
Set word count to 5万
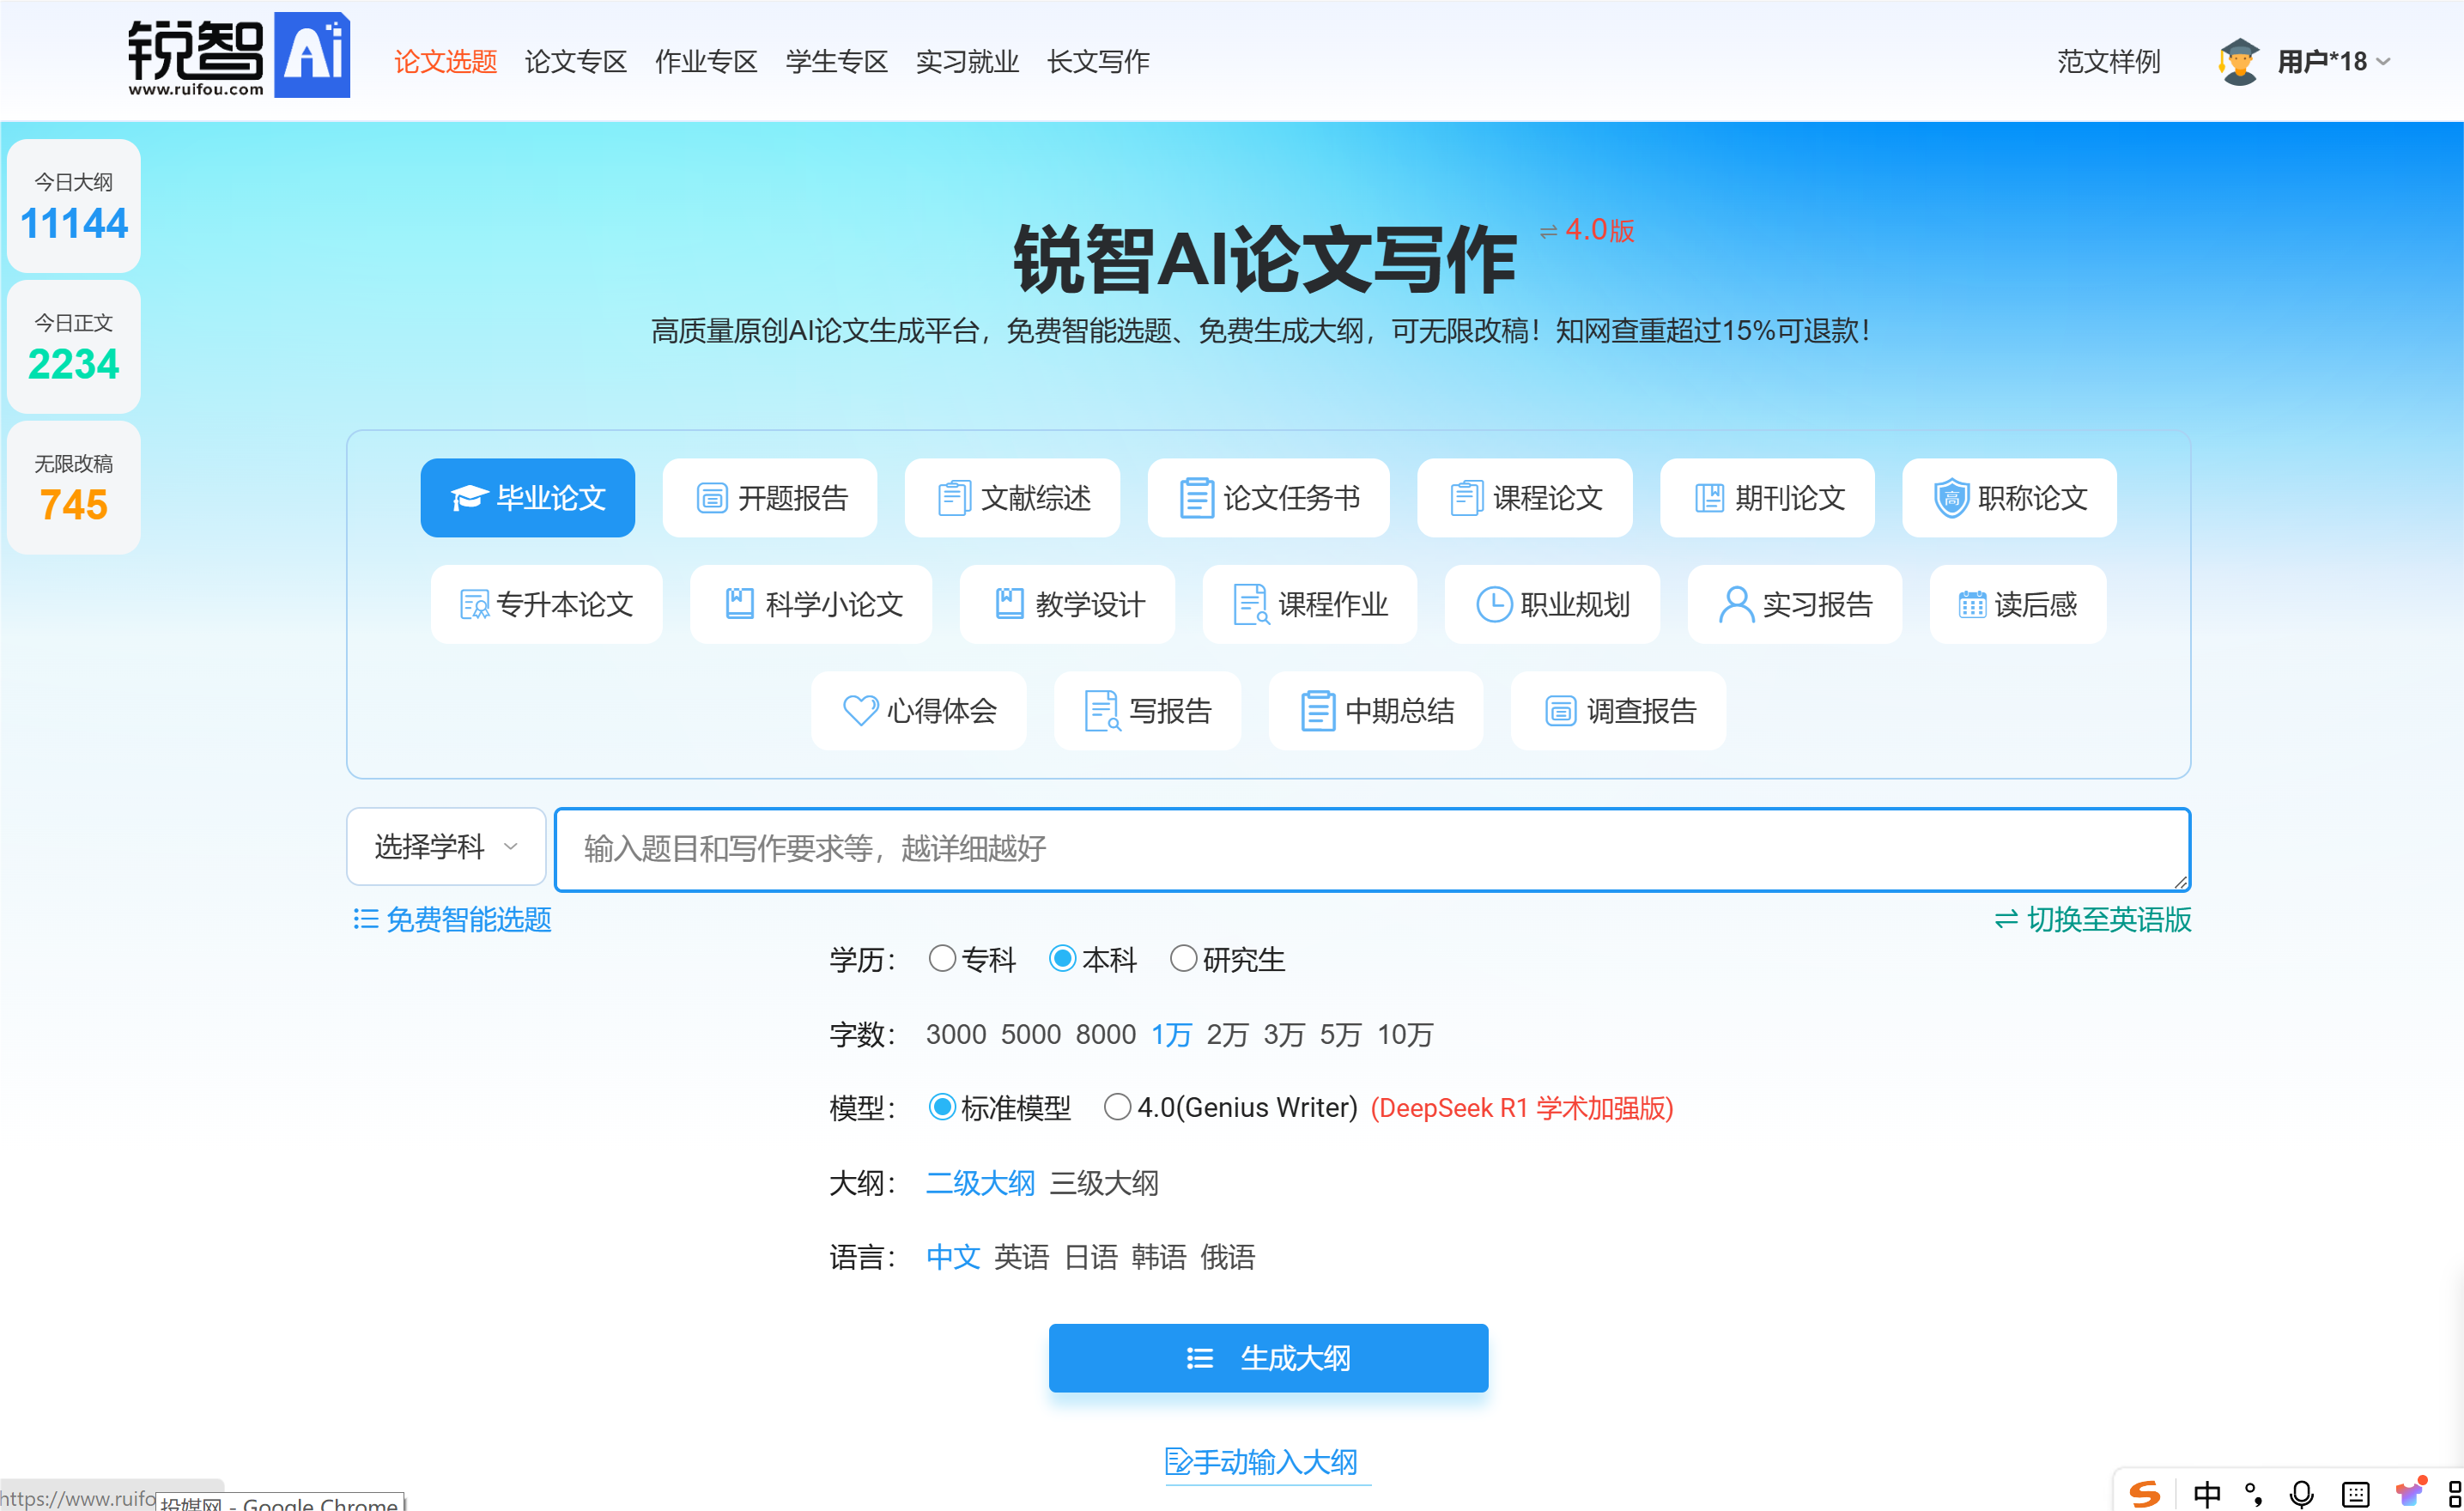(x=1340, y=1034)
